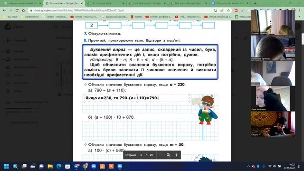
Task: Launch Microsoft Edge from the taskbar
Action: pyautogui.click(x=59, y=166)
